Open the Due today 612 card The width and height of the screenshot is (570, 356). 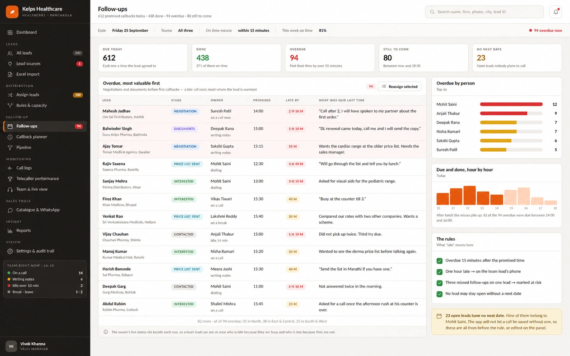click(x=143, y=58)
